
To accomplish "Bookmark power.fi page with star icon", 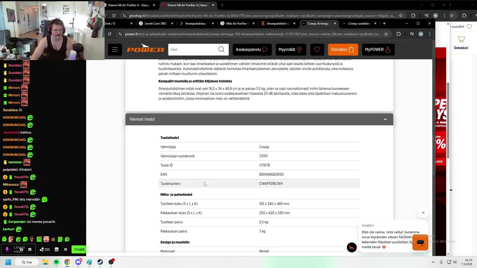I will [x=386, y=34].
